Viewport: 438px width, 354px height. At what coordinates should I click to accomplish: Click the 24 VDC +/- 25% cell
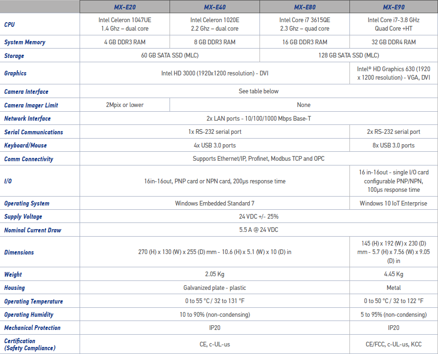tap(259, 216)
